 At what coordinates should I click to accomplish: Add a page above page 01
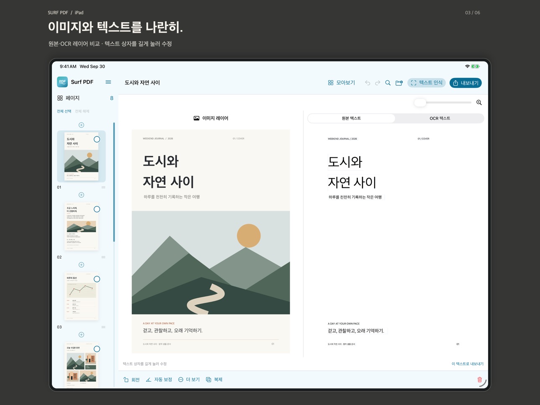82,125
